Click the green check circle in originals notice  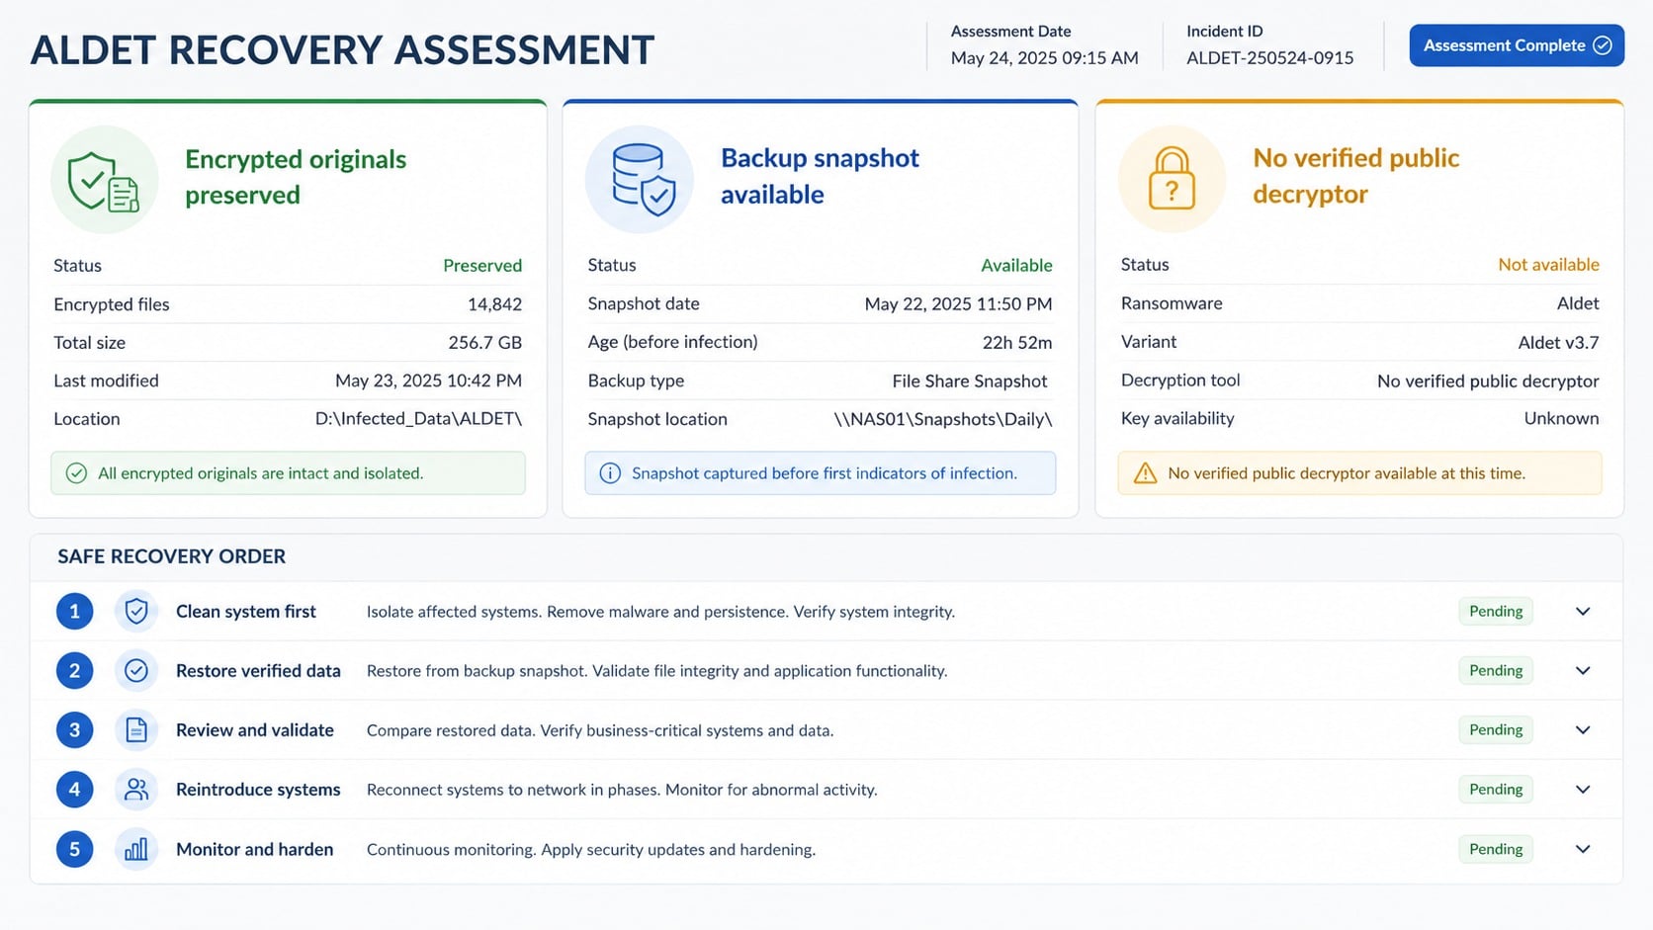click(76, 473)
